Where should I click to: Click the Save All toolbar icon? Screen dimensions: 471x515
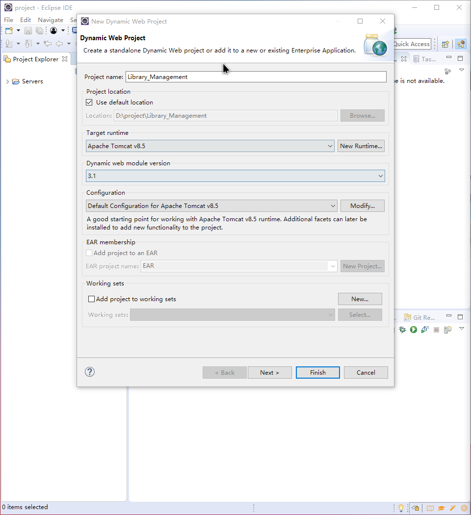pyautogui.click(x=39, y=30)
